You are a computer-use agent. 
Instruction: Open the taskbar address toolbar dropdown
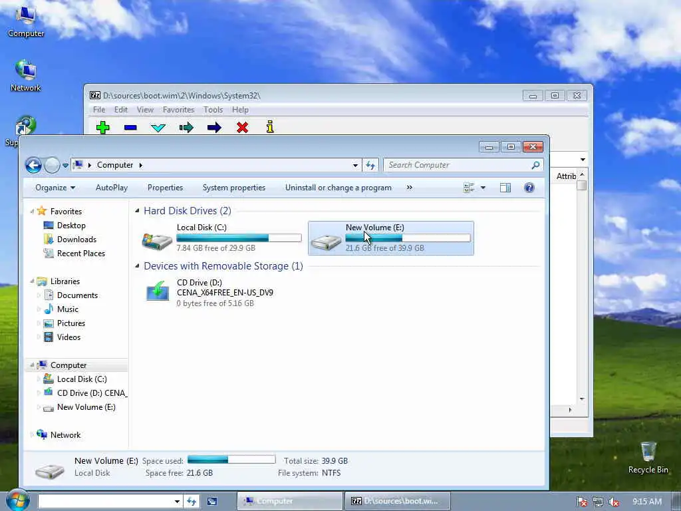point(177,502)
